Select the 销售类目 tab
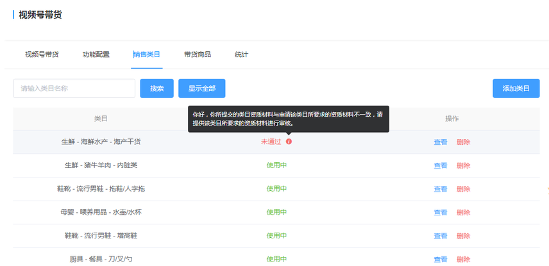The height and width of the screenshot is (266, 549). (x=147, y=54)
